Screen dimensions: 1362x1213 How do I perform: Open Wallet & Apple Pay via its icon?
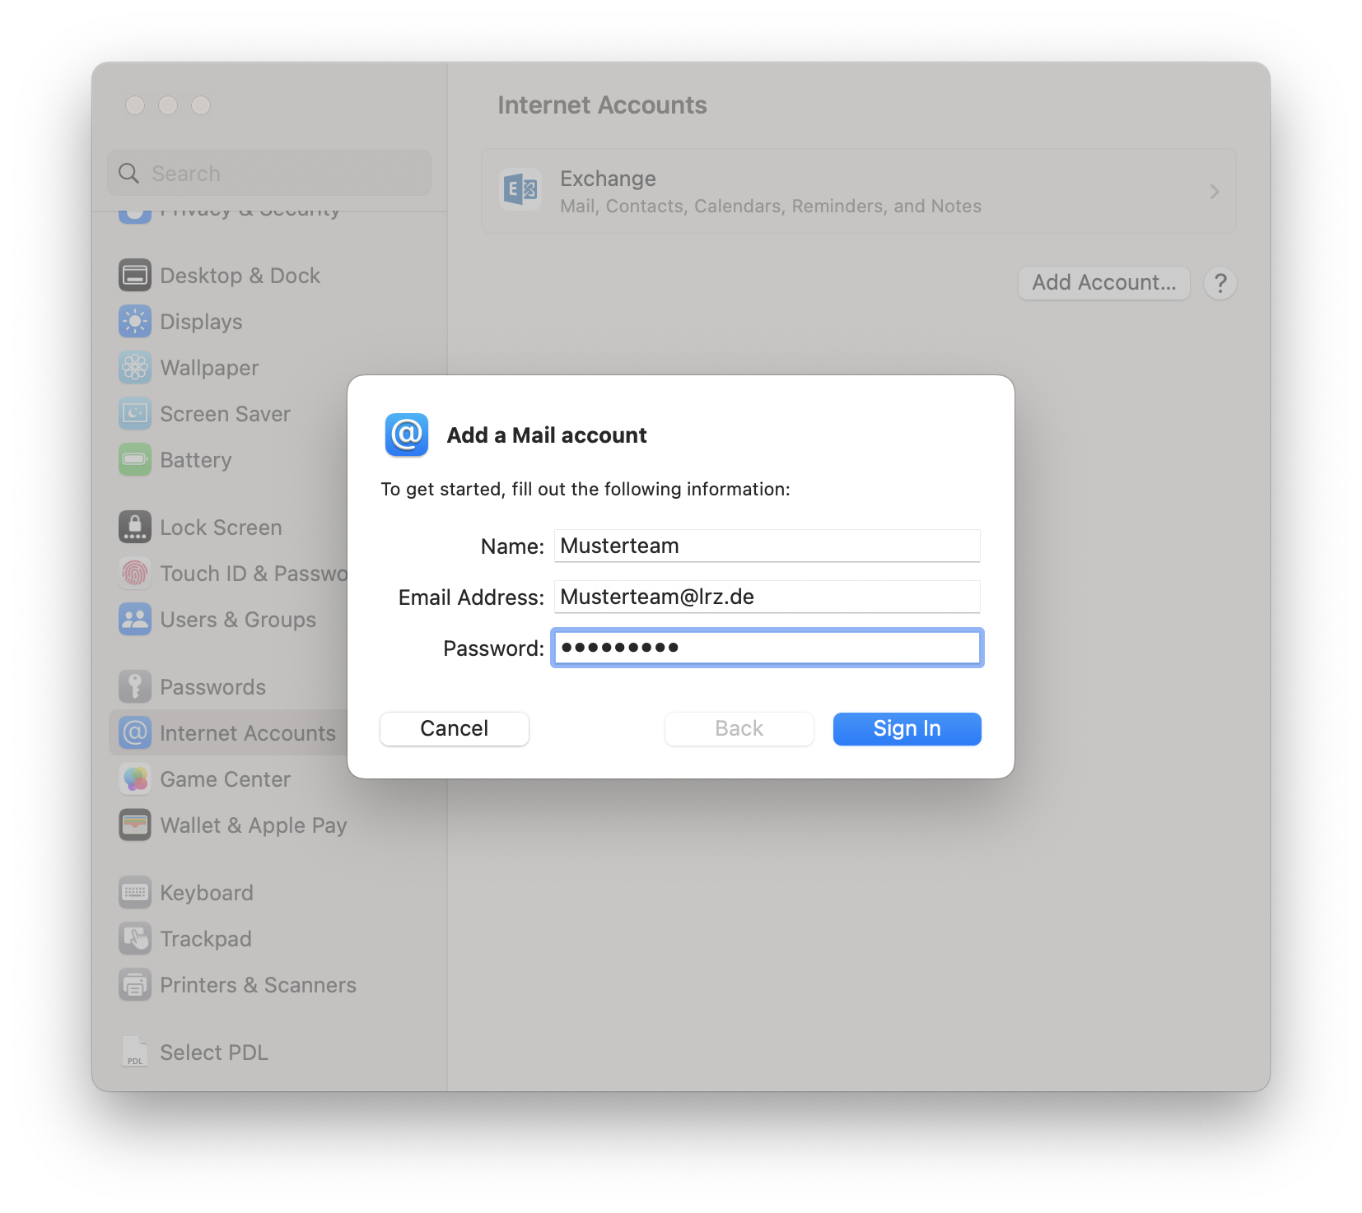click(x=134, y=825)
